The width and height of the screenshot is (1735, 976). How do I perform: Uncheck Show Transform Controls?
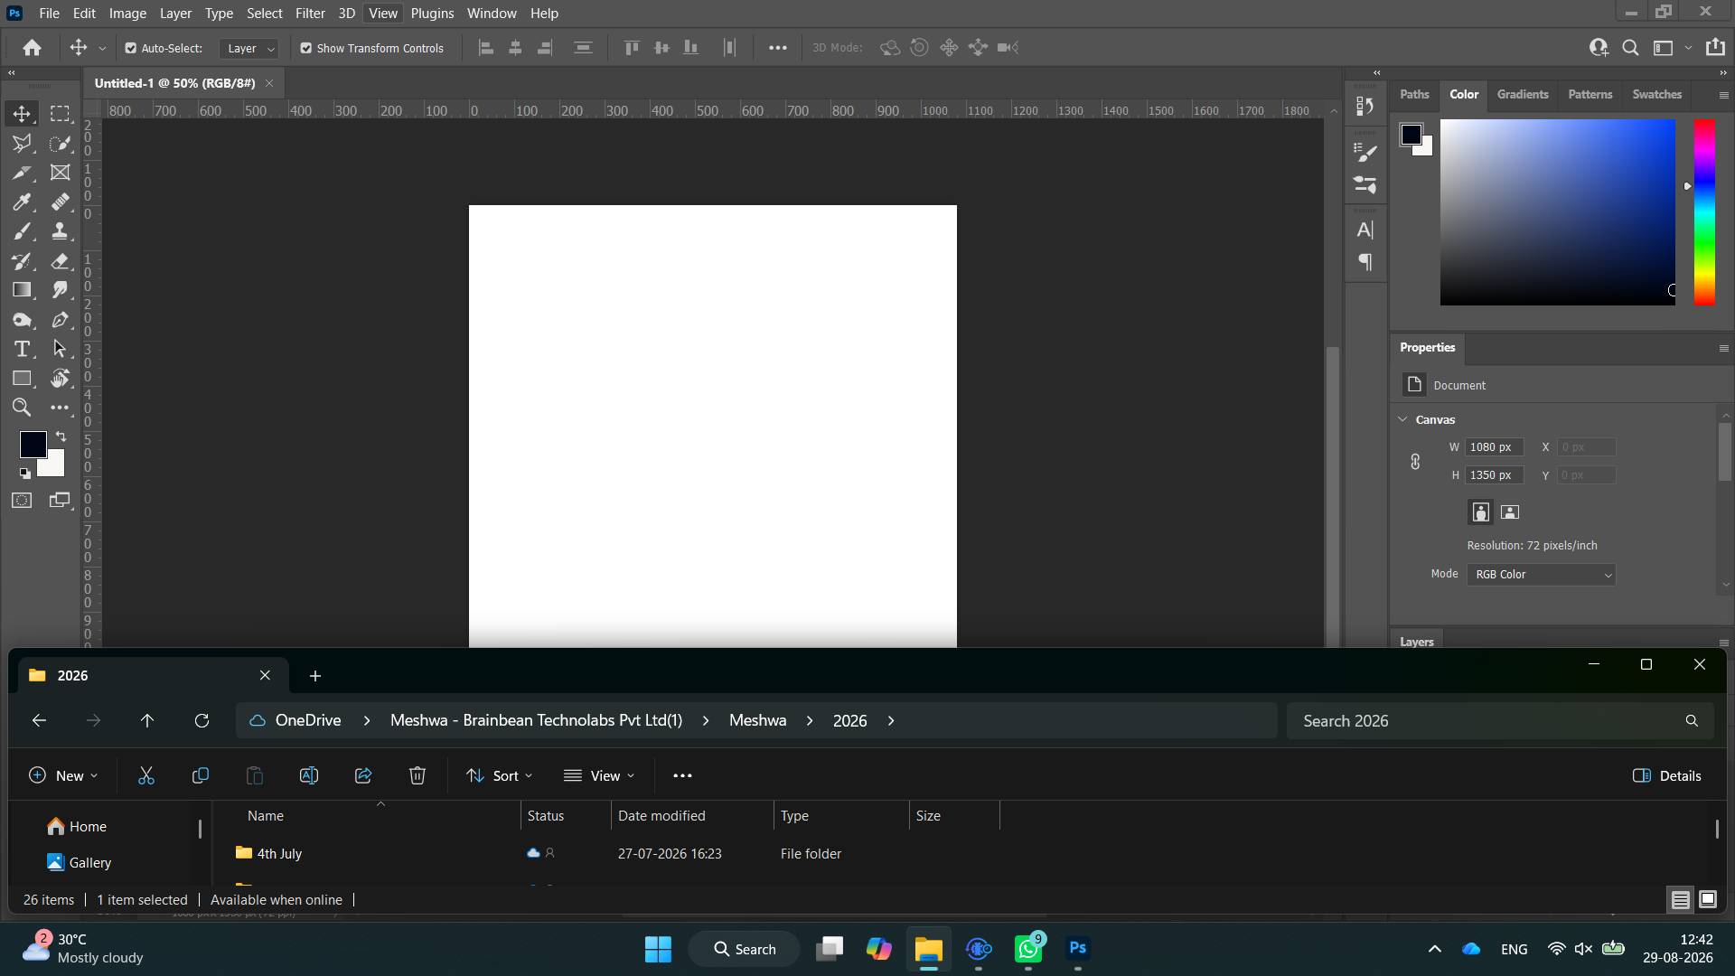click(x=306, y=48)
